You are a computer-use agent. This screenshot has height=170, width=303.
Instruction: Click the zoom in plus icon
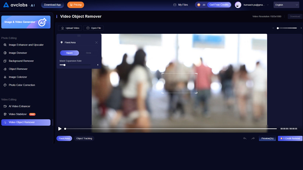[301, 28]
